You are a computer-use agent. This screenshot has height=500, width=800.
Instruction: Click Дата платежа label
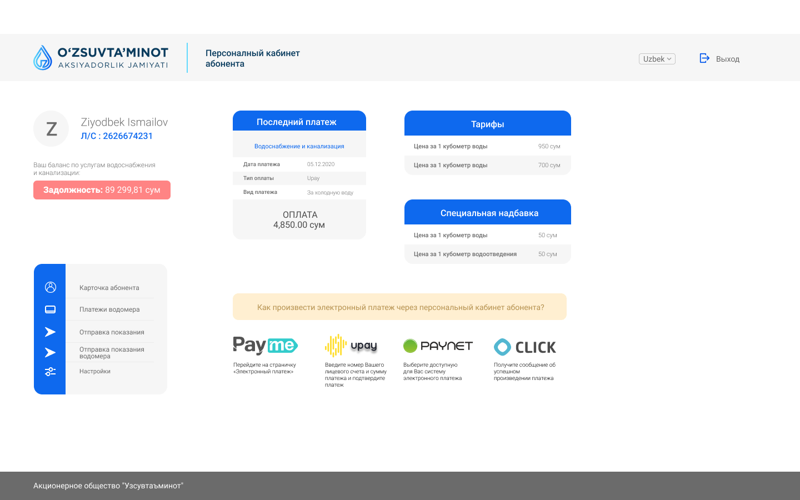coord(262,164)
